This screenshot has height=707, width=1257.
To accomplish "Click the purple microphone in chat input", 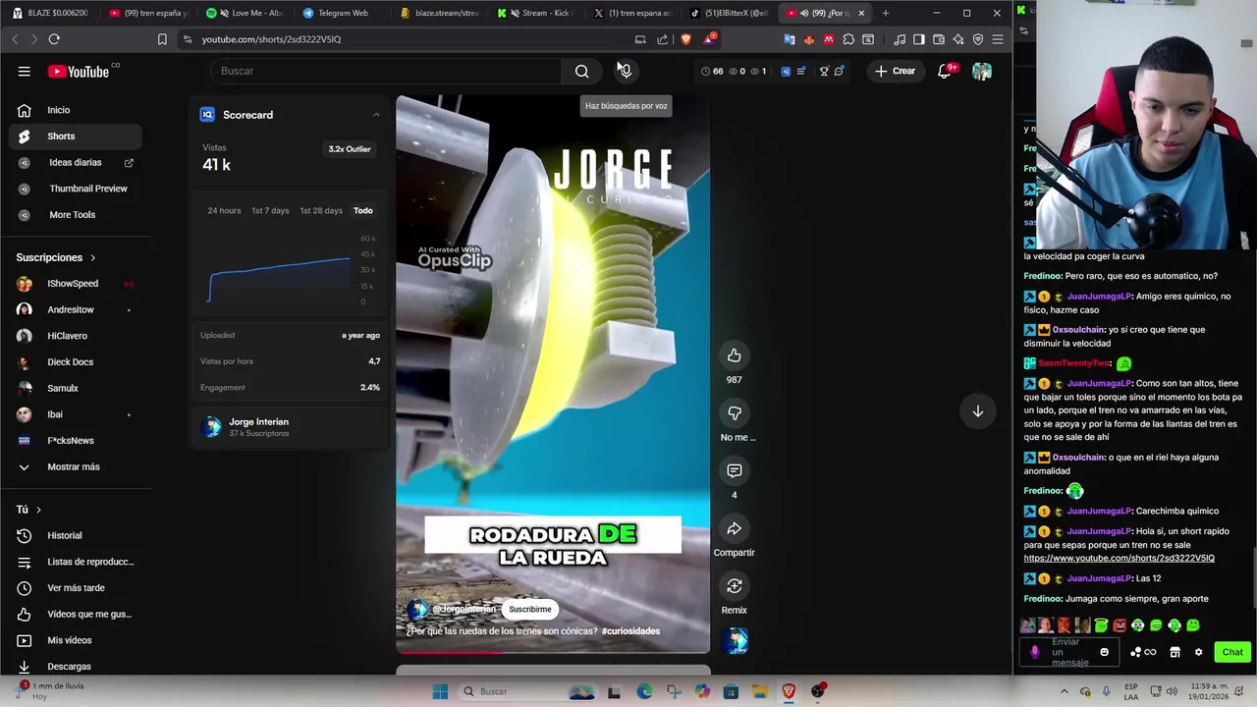I will pos(1034,652).
